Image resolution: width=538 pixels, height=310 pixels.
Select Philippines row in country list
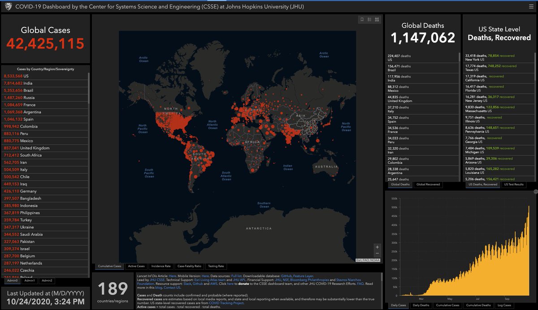[45, 213]
